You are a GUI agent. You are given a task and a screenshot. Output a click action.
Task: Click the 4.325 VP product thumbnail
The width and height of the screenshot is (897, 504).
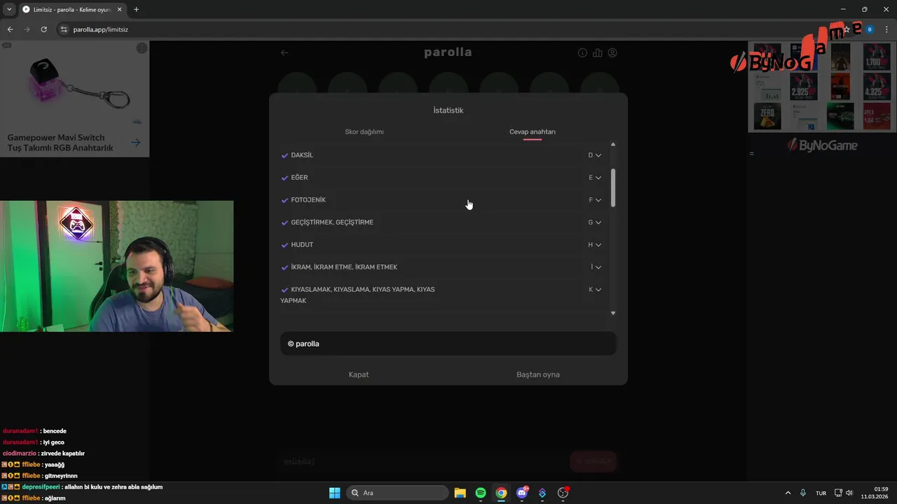877,87
